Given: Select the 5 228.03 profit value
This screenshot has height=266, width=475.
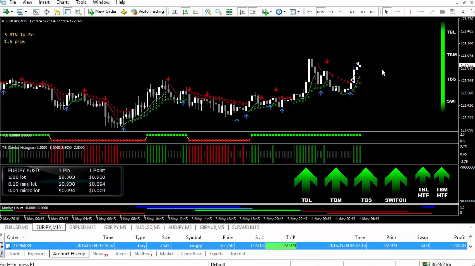Looking at the screenshot, I should [x=458, y=246].
